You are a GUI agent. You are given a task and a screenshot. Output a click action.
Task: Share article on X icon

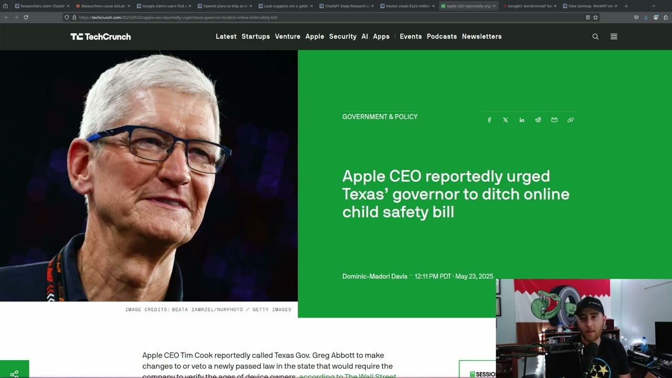pyautogui.click(x=506, y=120)
